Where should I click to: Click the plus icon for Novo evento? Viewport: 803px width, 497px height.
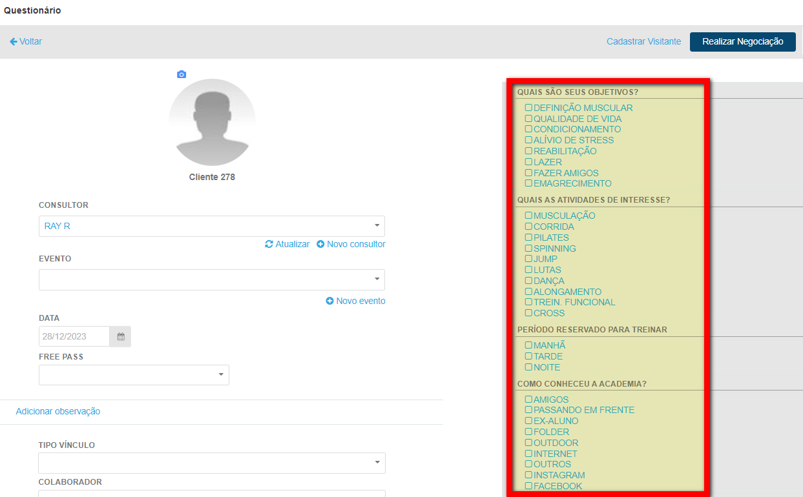coord(329,301)
